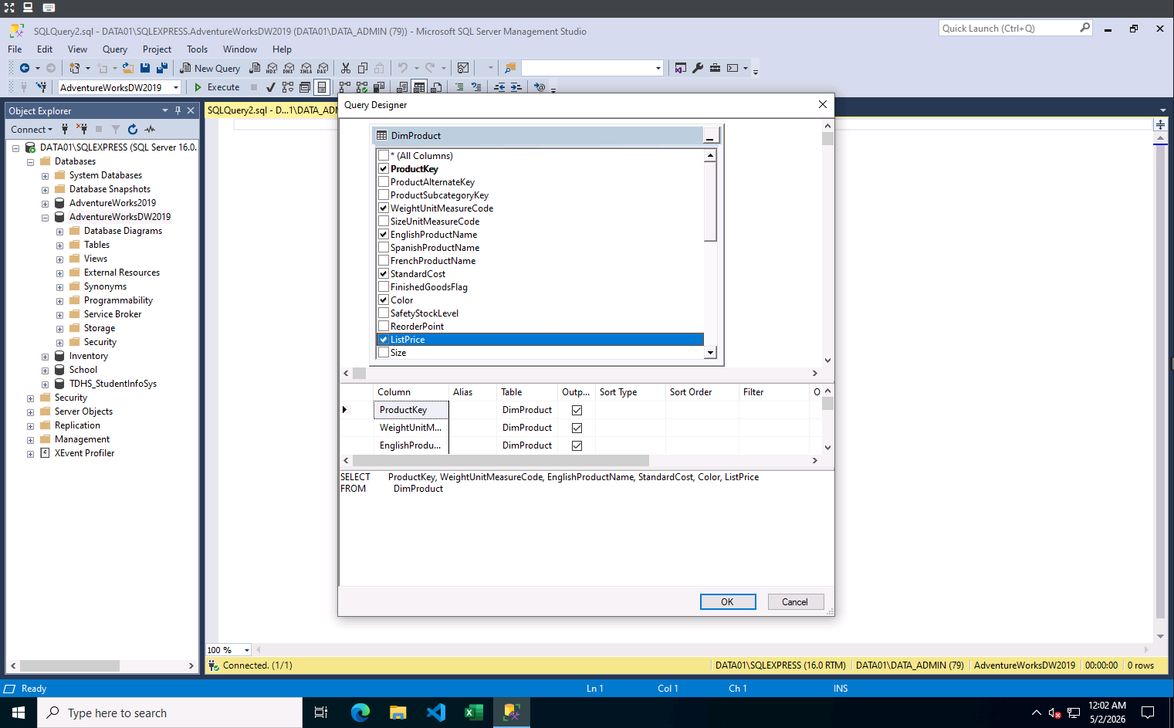Include live query statistics
This screenshot has height=728, width=1174.
(362, 87)
